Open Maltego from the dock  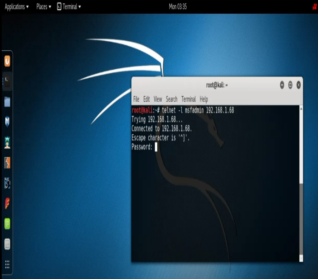[7, 183]
